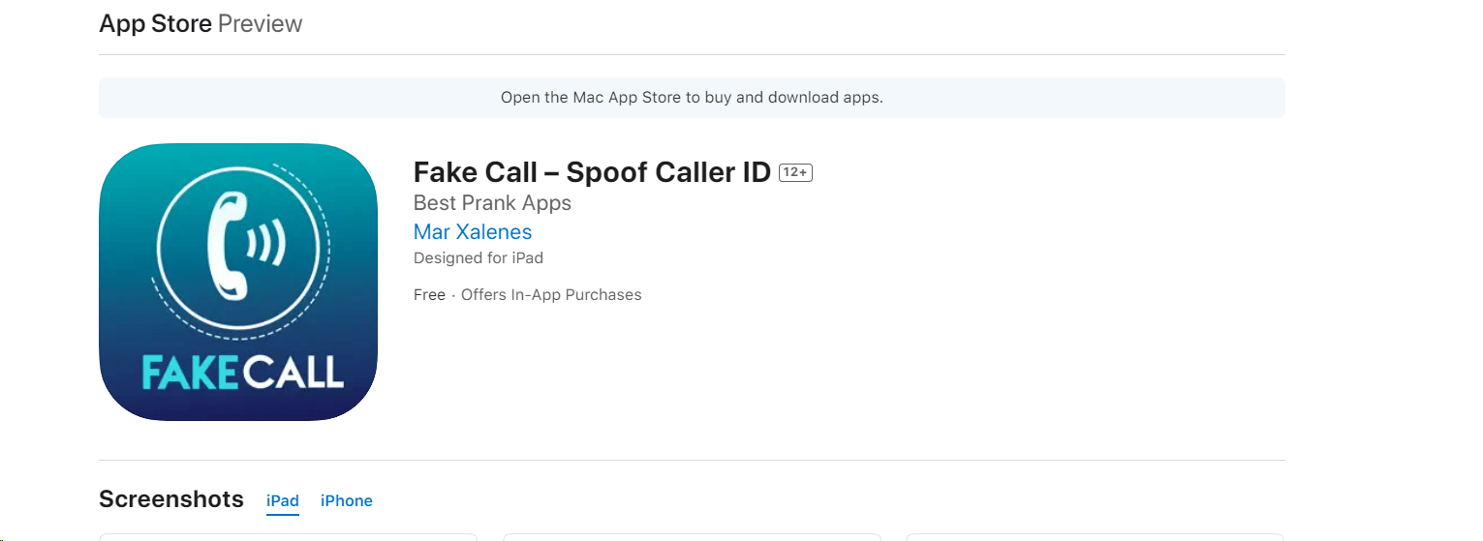
Task: Switch to the iPhone screenshots tab
Action: coord(347,501)
